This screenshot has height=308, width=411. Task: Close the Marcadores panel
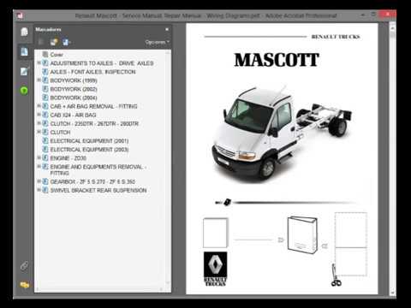pyautogui.click(x=167, y=29)
